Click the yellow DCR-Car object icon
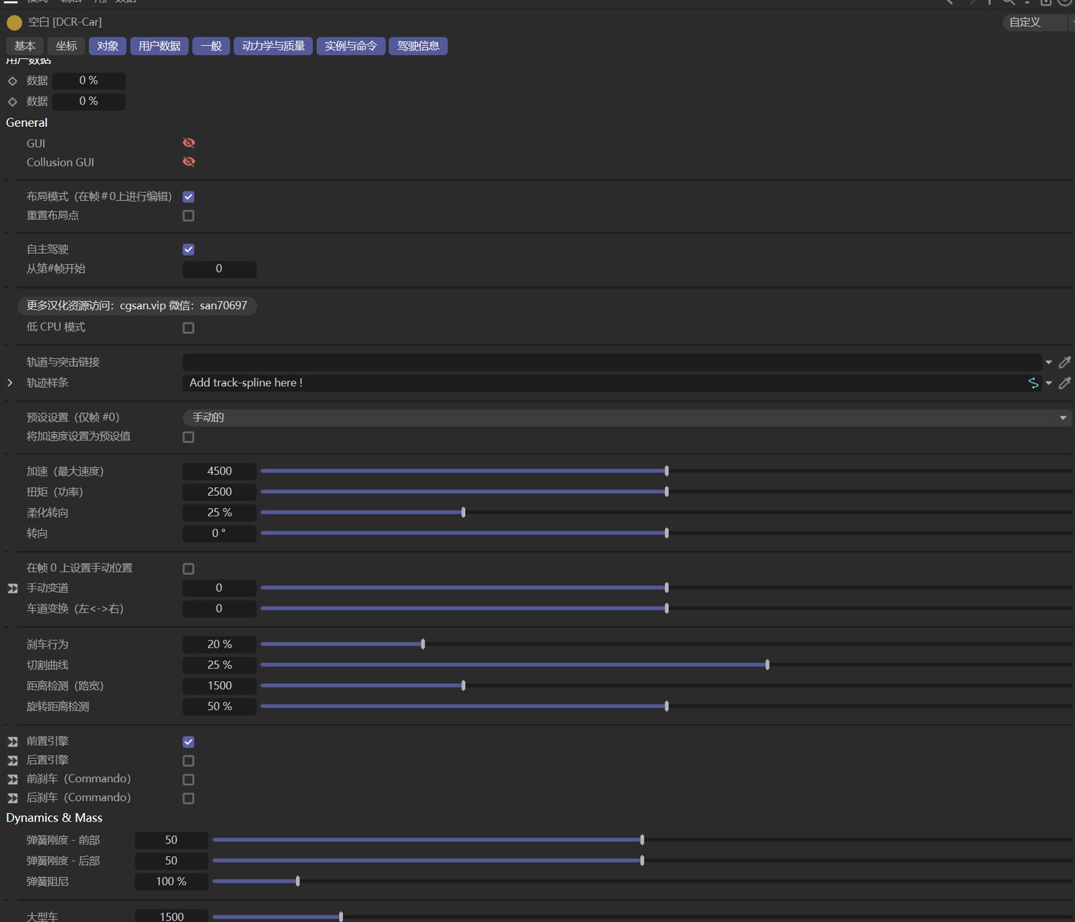1075x922 pixels. pos(14,23)
